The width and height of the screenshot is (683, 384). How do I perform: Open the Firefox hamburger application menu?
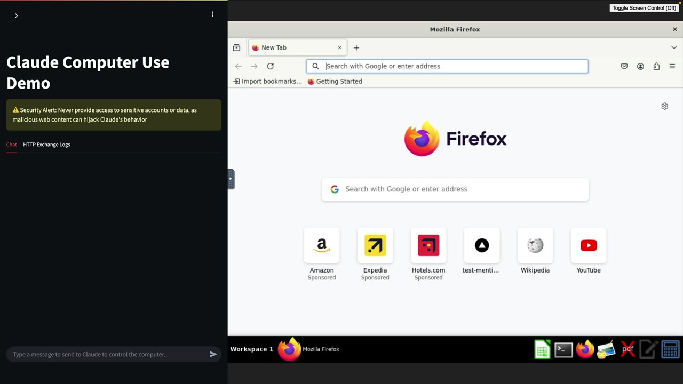point(672,66)
